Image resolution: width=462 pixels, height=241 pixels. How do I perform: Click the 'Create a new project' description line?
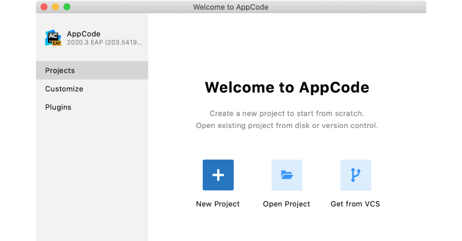[287, 114]
